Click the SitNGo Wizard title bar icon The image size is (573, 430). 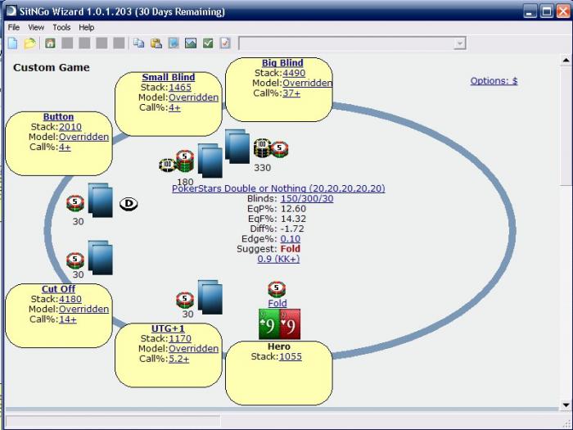point(11,11)
